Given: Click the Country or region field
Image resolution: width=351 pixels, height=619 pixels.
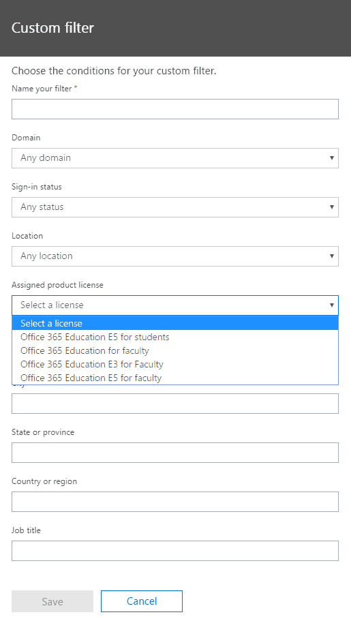Looking at the screenshot, I should (175, 502).
